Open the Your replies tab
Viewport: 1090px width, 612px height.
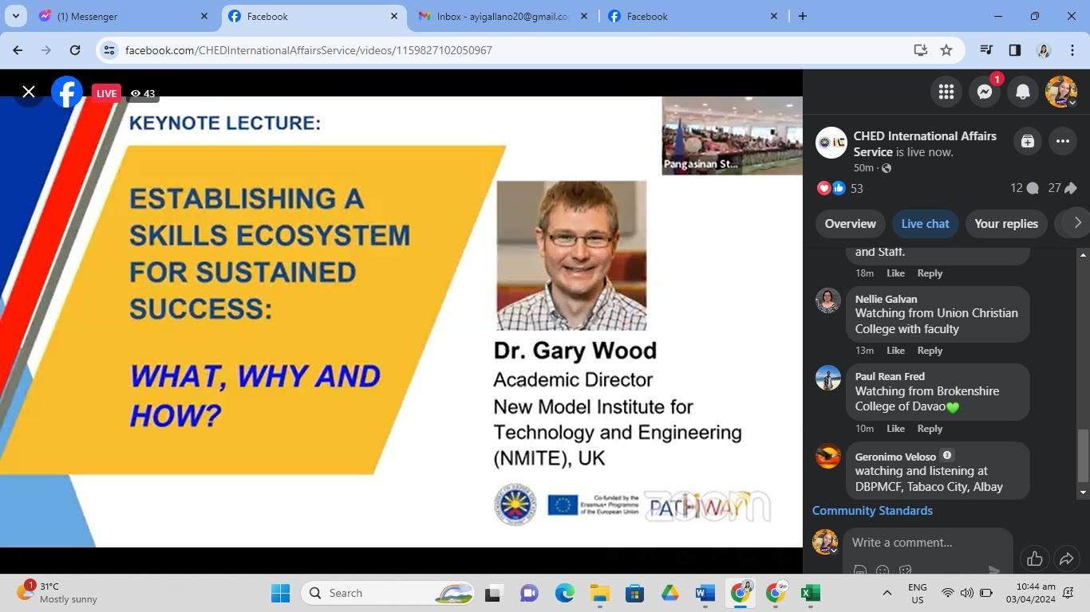pos(1006,224)
